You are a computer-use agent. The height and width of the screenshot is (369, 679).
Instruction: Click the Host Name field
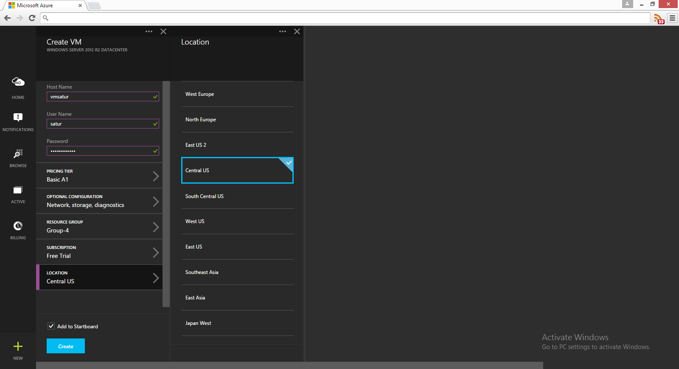[x=103, y=97]
